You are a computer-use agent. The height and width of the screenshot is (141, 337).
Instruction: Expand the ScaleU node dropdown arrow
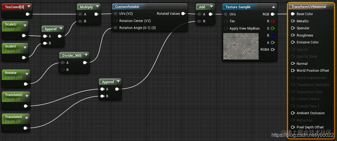click(x=26, y=26)
